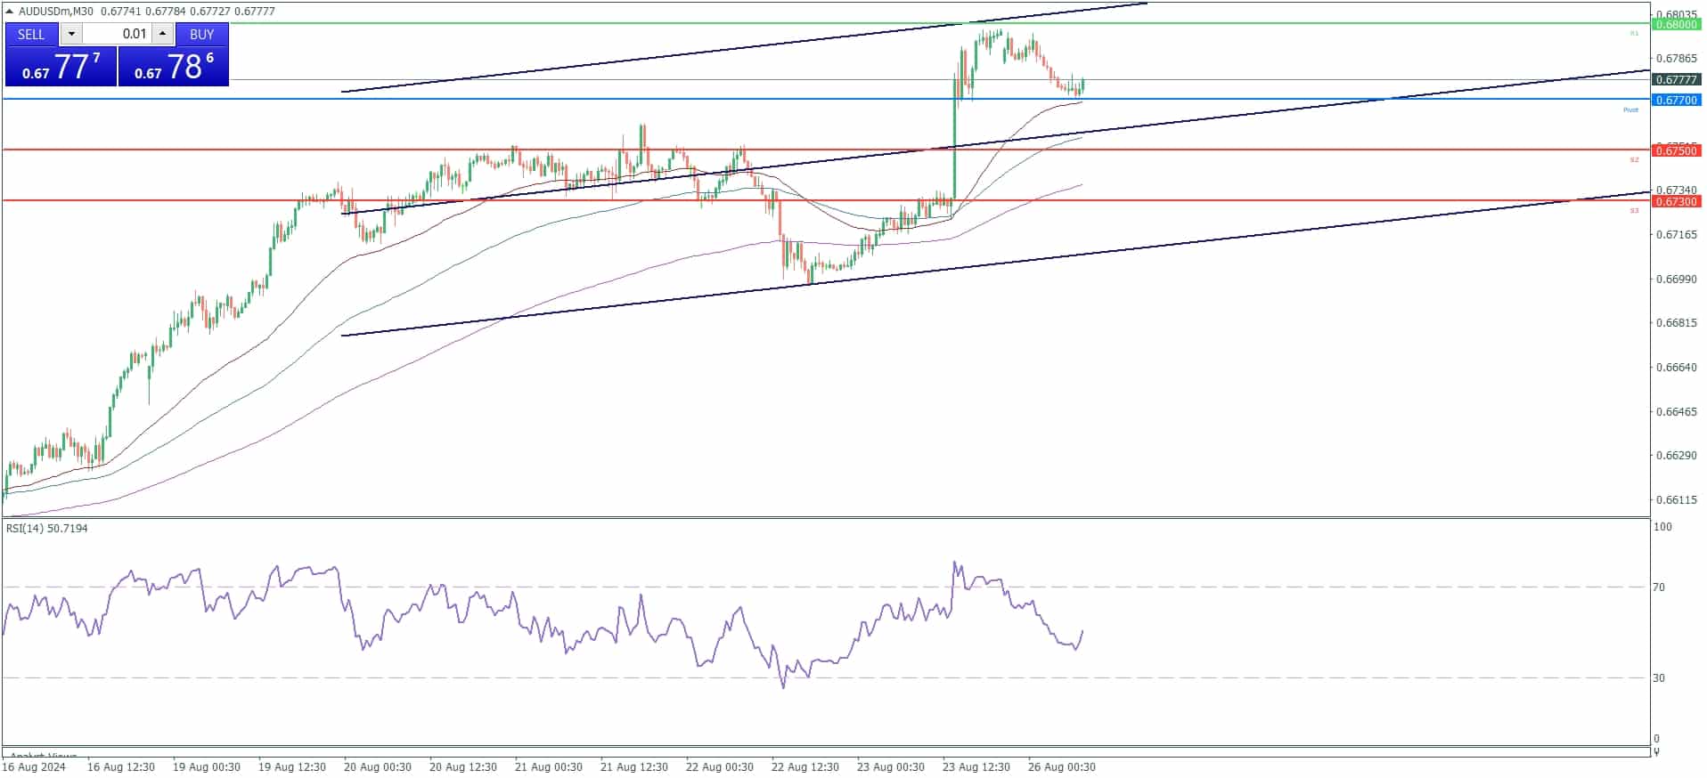Click the RSI(14) 50.7194 indicator label
The image size is (1707, 778).
[x=47, y=528]
